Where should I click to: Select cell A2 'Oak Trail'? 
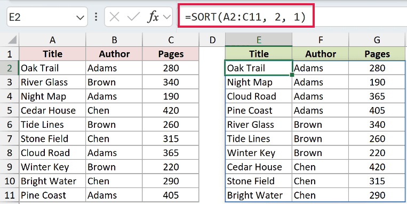click(x=52, y=68)
